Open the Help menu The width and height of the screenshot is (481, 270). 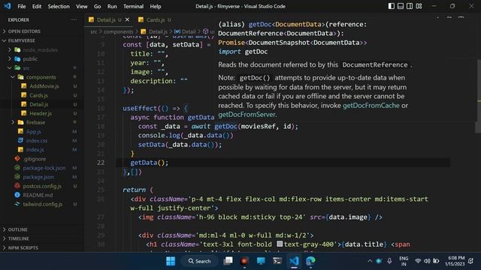tap(156, 6)
